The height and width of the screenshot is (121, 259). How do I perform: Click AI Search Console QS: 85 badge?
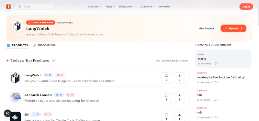pos(59,95)
